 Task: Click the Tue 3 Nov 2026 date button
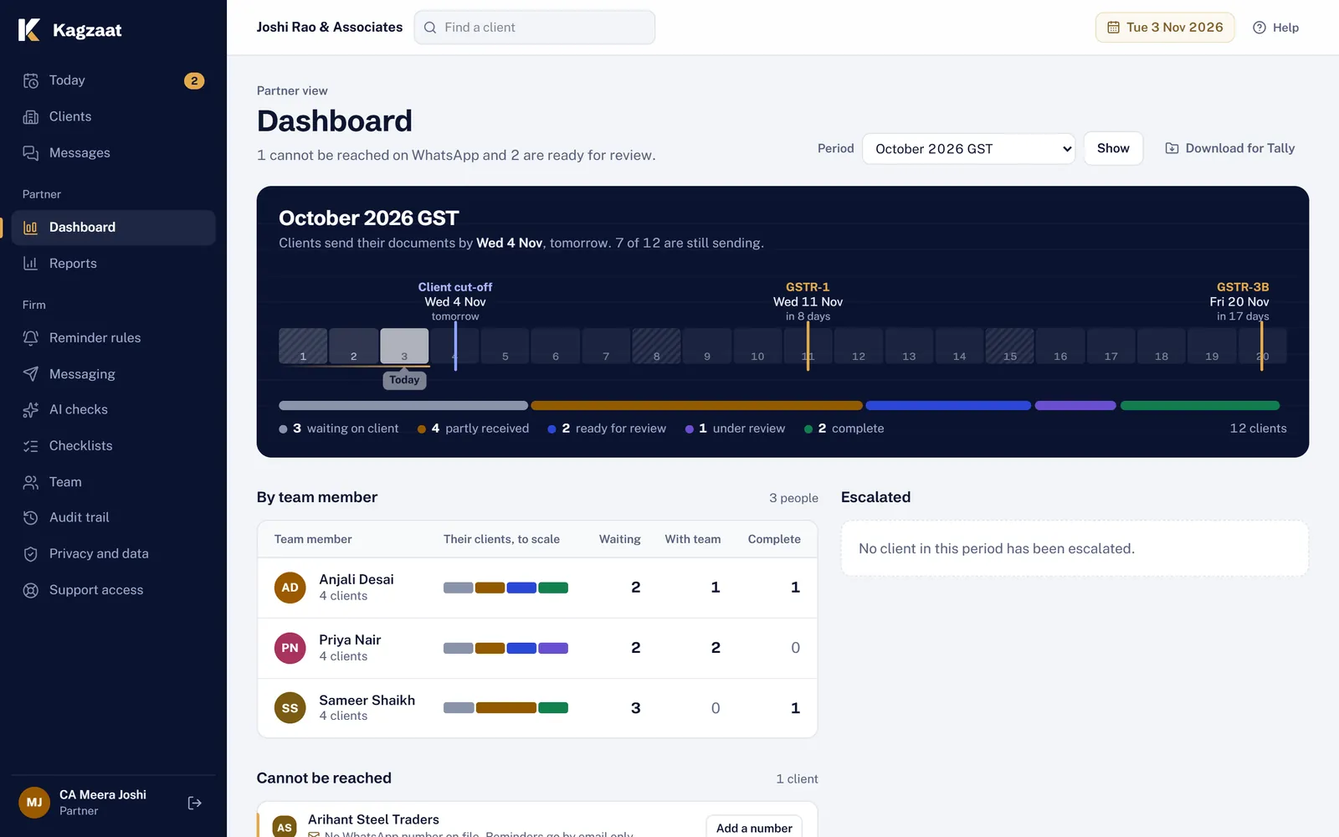coord(1165,28)
